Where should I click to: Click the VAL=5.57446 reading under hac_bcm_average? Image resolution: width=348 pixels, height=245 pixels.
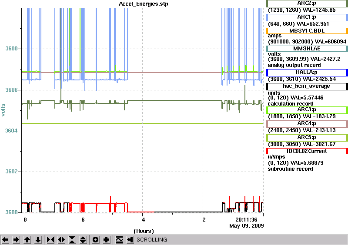[307, 98]
